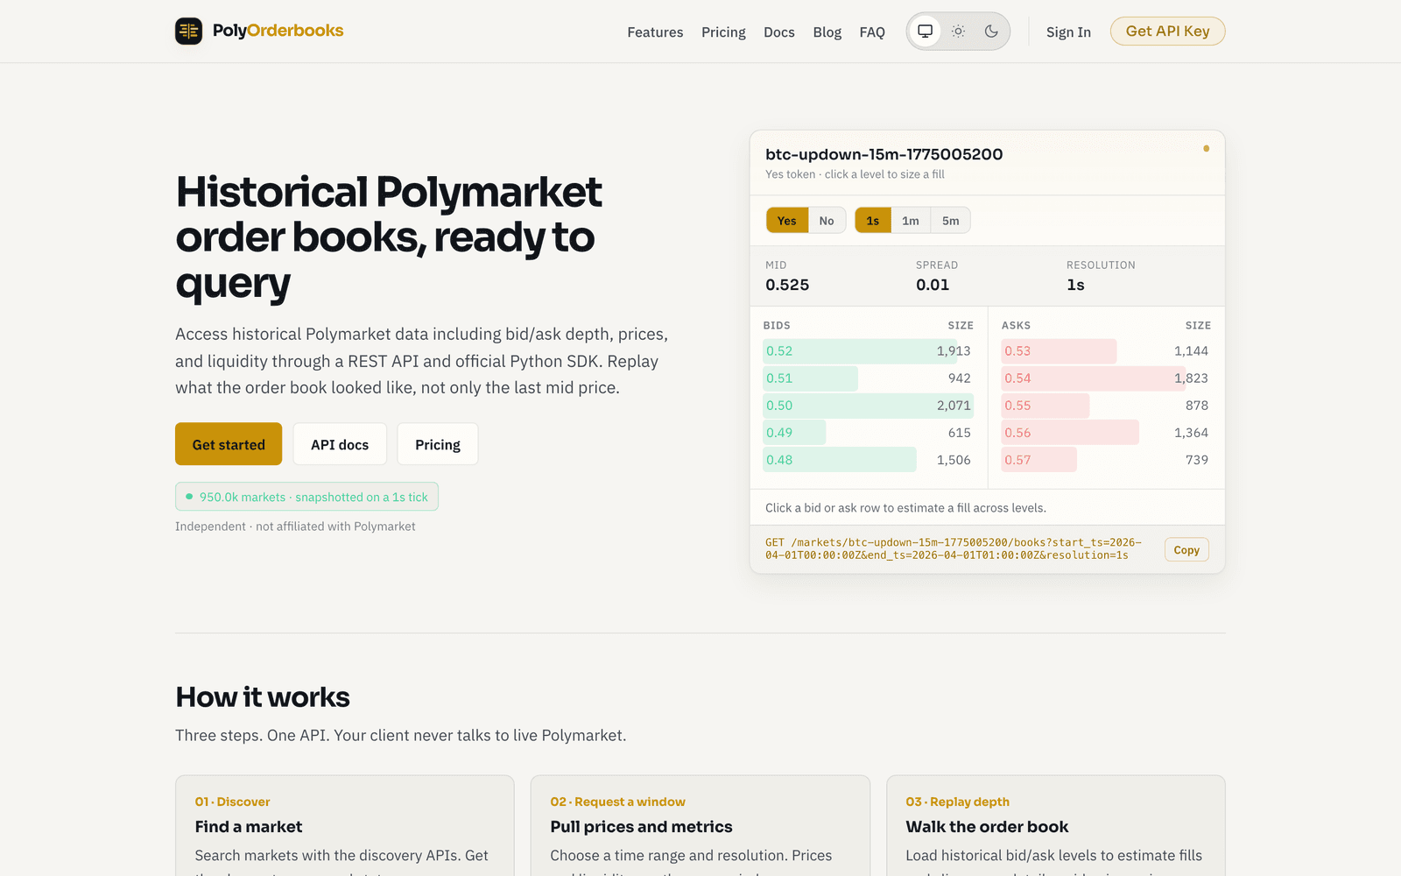Click the 0.57 ask row
Image resolution: width=1401 pixels, height=876 pixels.
tap(1106, 460)
